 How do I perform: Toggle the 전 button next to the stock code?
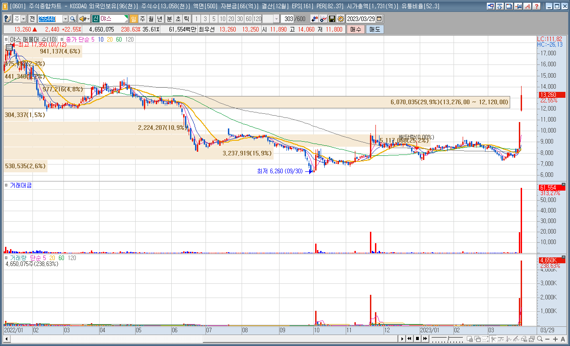coord(32,19)
